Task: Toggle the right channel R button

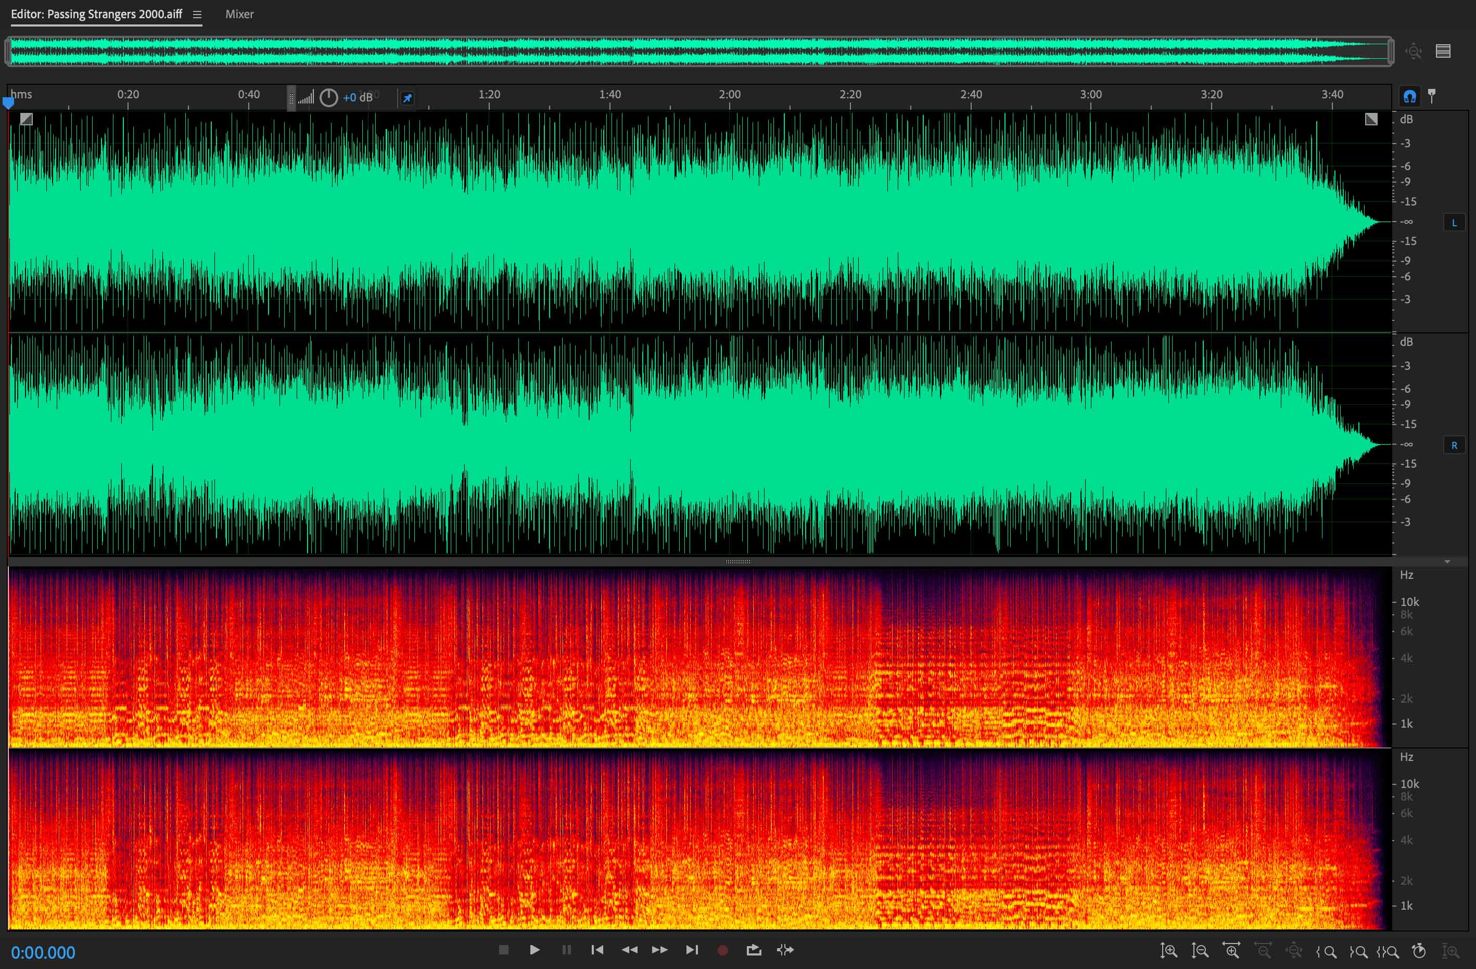Action: pos(1454,445)
